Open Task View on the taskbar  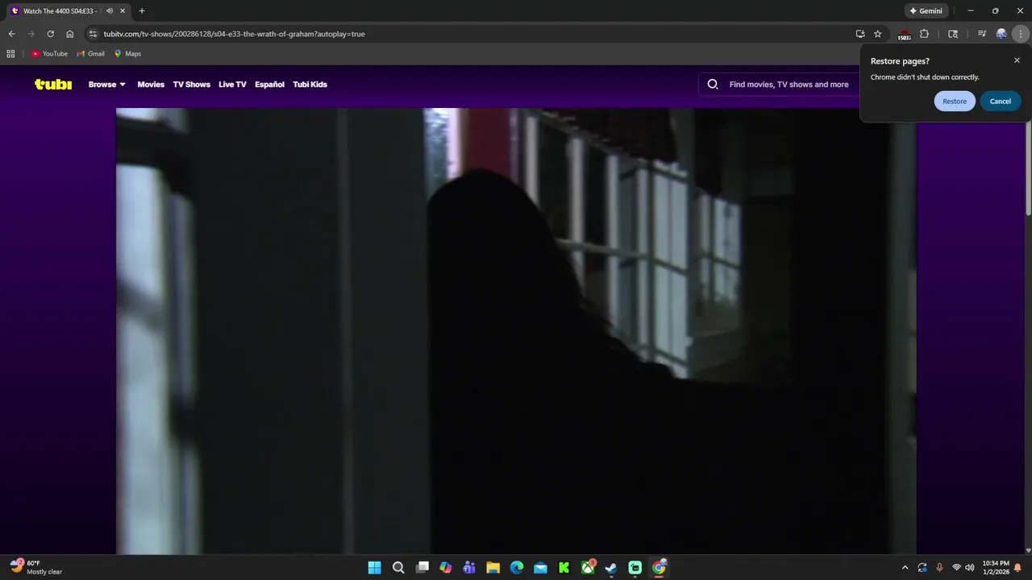coord(422,567)
